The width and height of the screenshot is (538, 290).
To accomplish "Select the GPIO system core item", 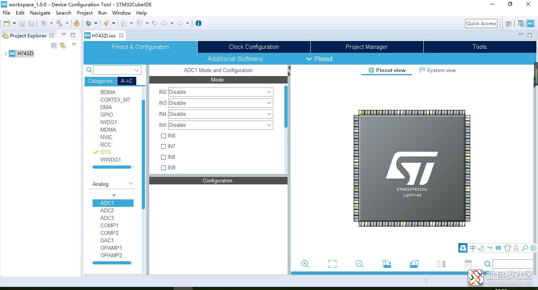I will click(107, 115).
